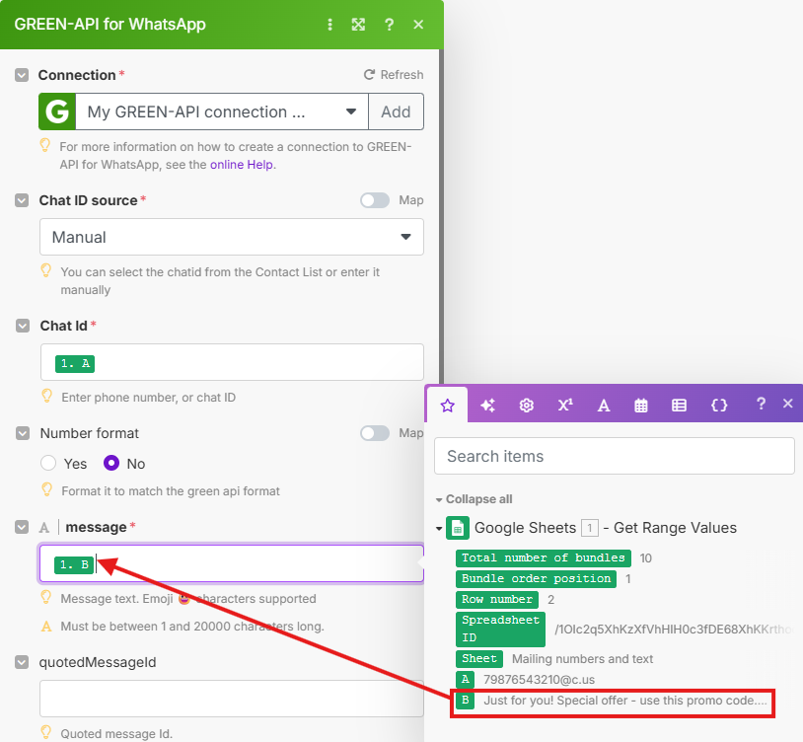Screen dimensions: 803x742
Task: Click the Search items input field
Action: [614, 456]
